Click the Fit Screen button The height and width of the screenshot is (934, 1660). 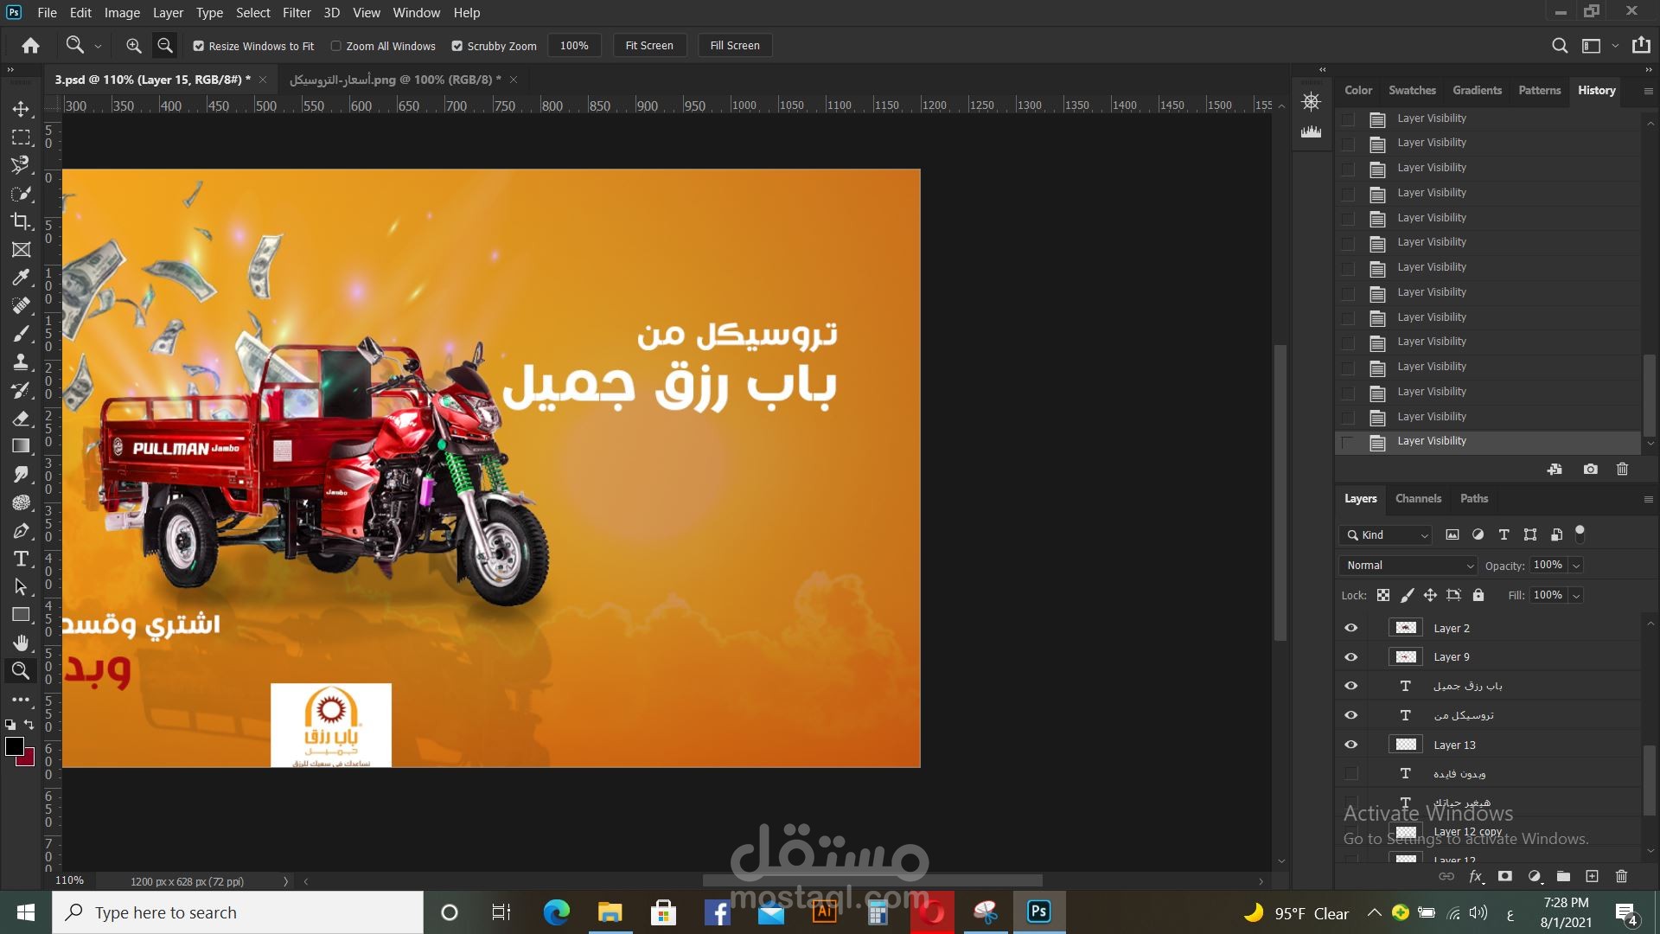(648, 46)
